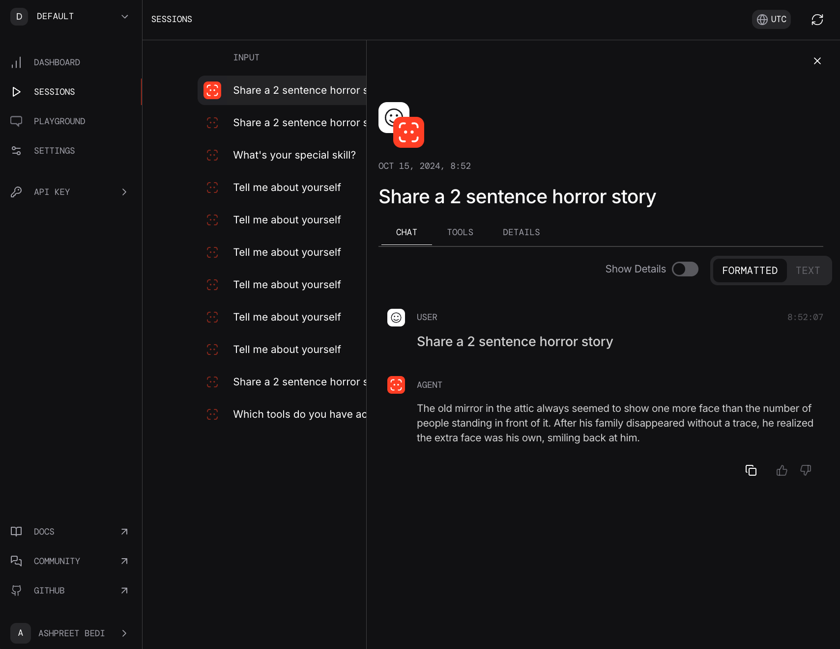Switch message view to TEXT

tap(808, 270)
